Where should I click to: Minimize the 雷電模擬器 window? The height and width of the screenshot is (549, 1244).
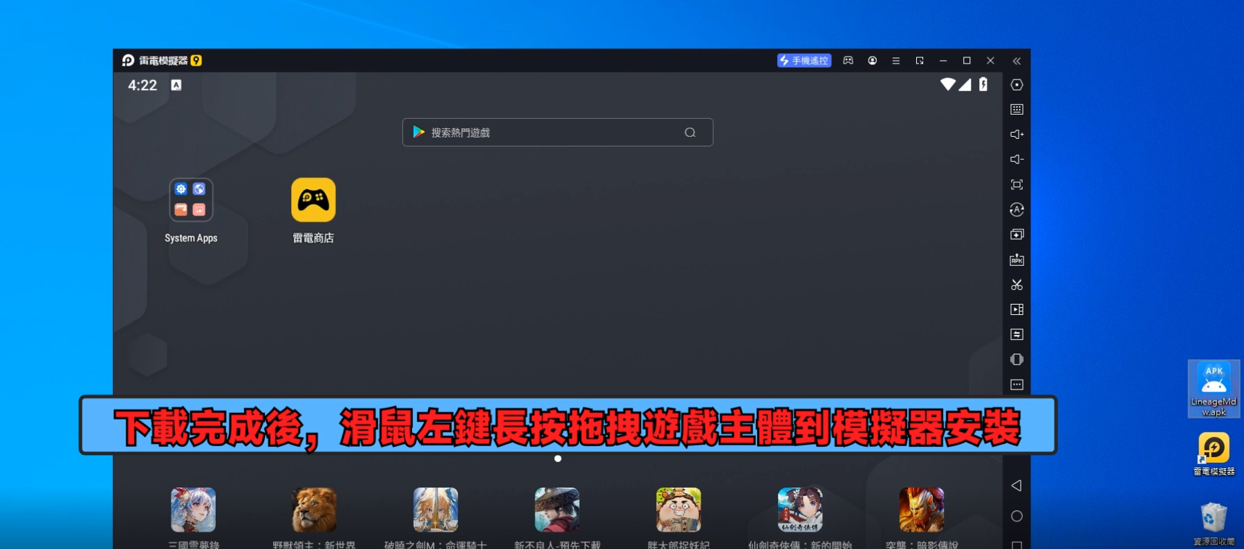(943, 61)
